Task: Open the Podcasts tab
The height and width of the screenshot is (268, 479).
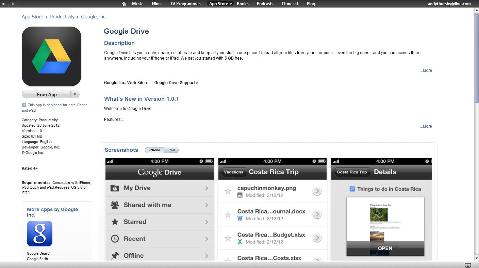Action: coord(265,4)
